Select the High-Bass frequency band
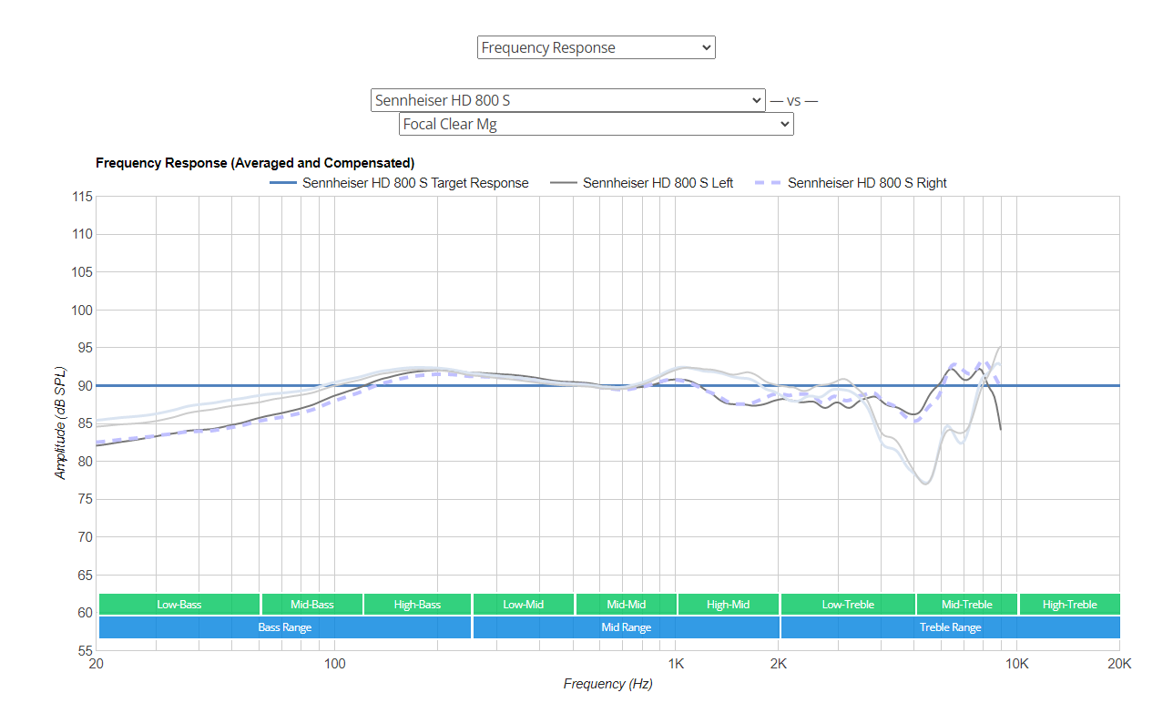1173x703 pixels. [417, 605]
